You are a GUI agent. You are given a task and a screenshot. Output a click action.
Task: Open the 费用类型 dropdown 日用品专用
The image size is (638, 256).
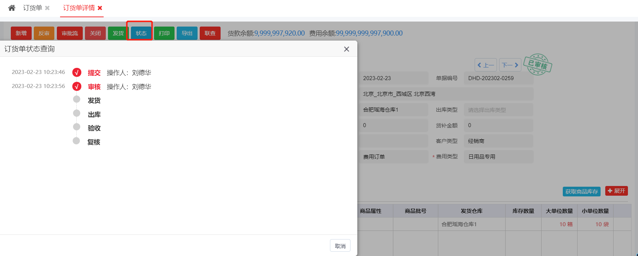pyautogui.click(x=498, y=157)
